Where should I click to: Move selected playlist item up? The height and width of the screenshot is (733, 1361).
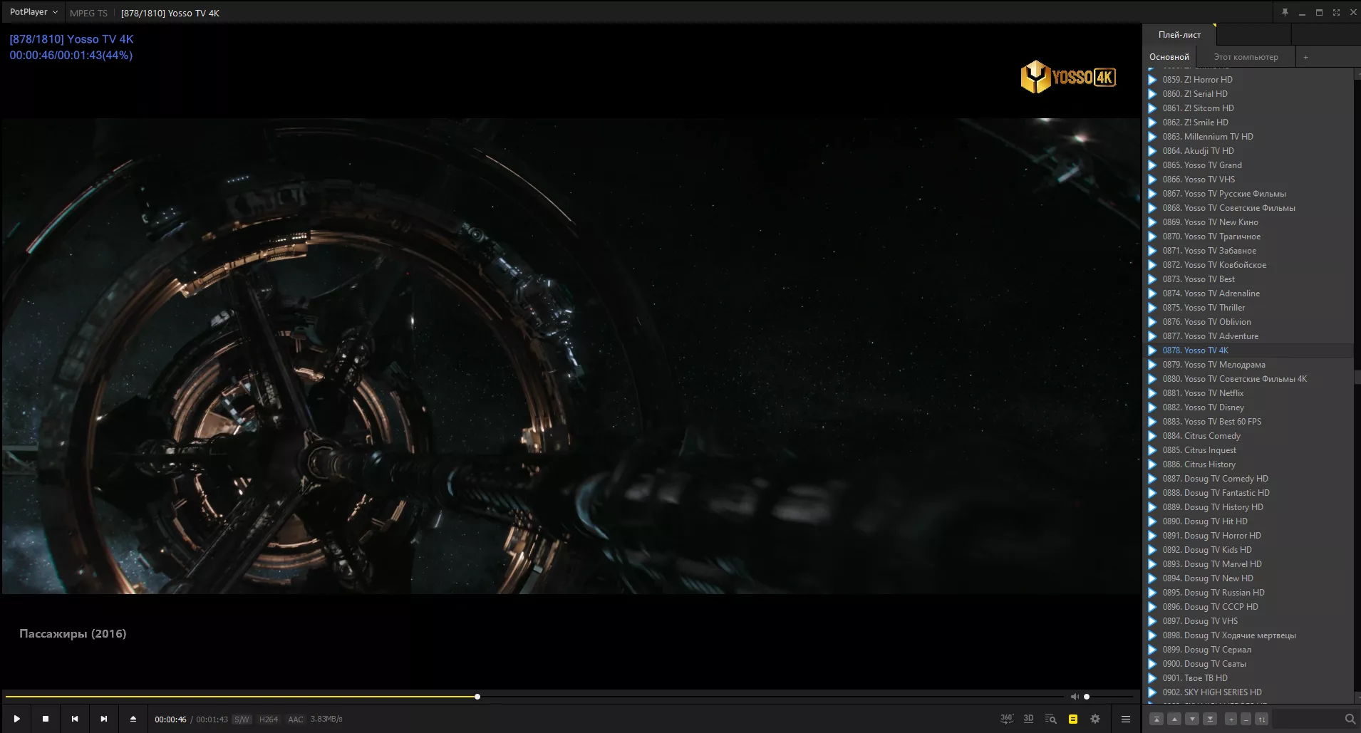1174,719
